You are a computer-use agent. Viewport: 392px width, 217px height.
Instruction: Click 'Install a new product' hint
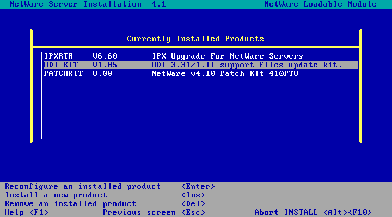(56, 195)
